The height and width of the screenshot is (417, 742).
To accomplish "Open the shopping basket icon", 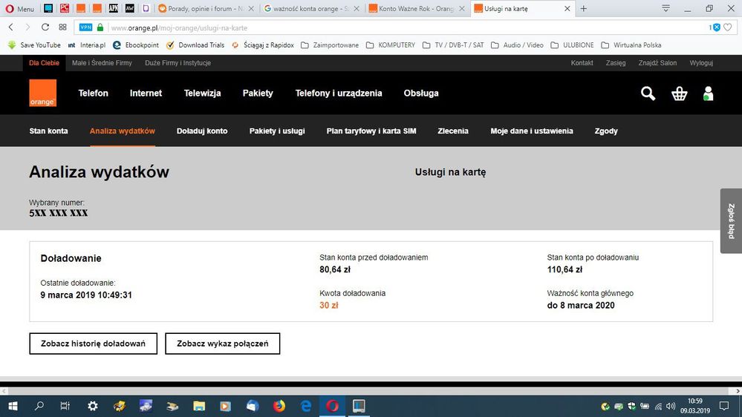I will point(679,93).
